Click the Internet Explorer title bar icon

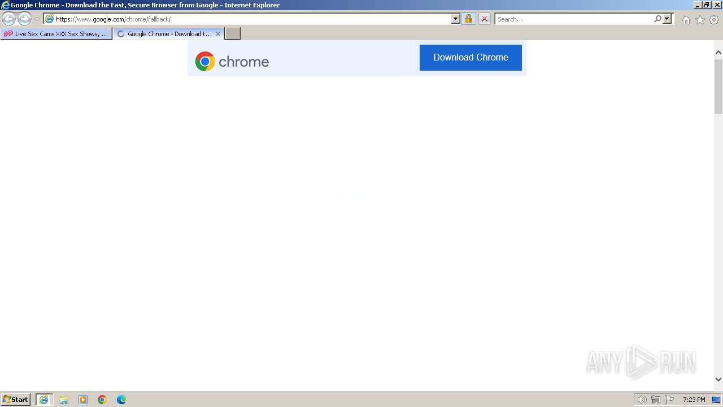point(5,5)
